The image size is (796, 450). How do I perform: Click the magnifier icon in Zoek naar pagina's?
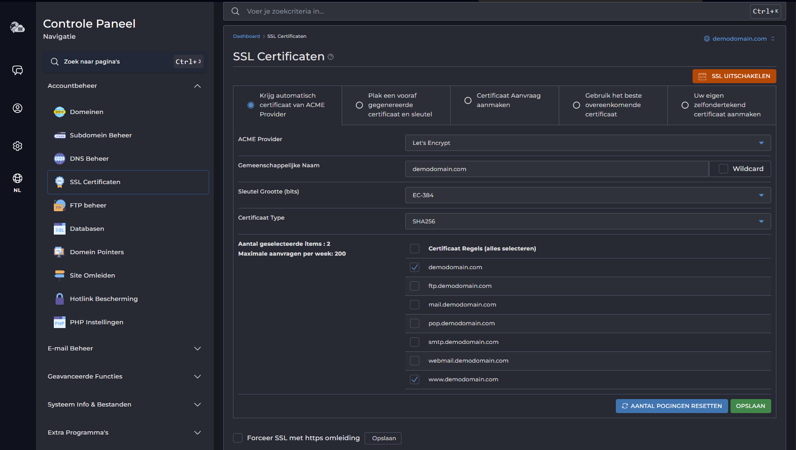click(55, 62)
